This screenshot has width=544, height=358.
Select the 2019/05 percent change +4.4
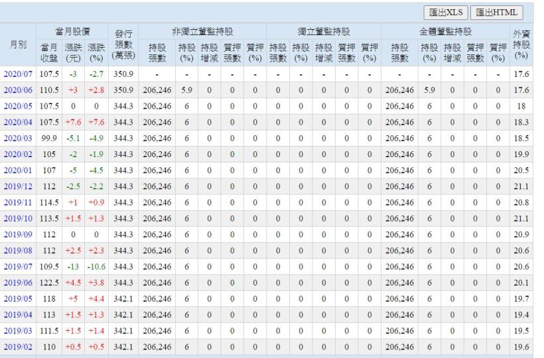(96, 299)
